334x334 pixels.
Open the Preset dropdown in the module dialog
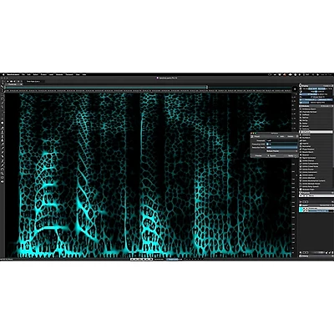[x=267, y=136]
